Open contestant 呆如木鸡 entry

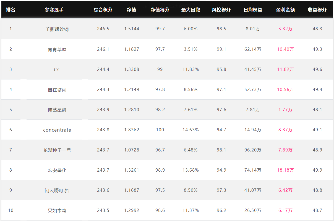point(57,211)
